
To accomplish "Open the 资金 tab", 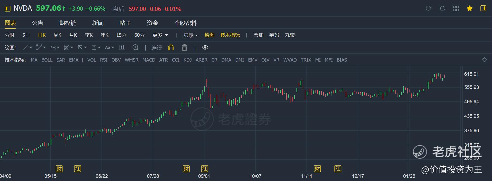I will point(152,23).
